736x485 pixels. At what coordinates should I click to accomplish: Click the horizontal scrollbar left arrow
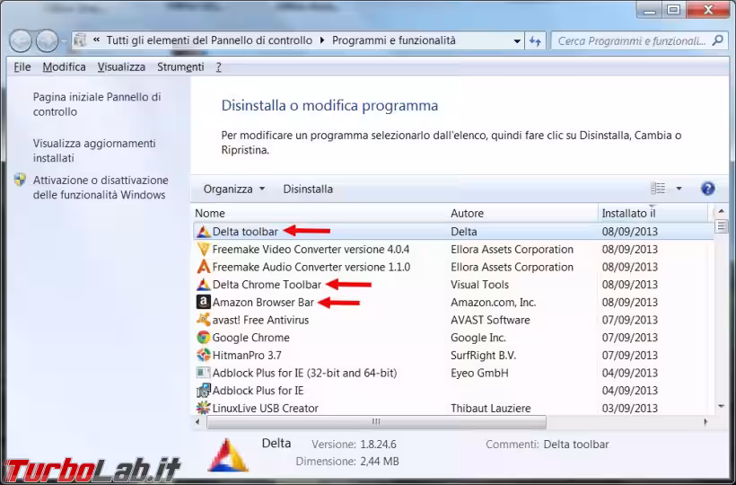tap(197, 422)
